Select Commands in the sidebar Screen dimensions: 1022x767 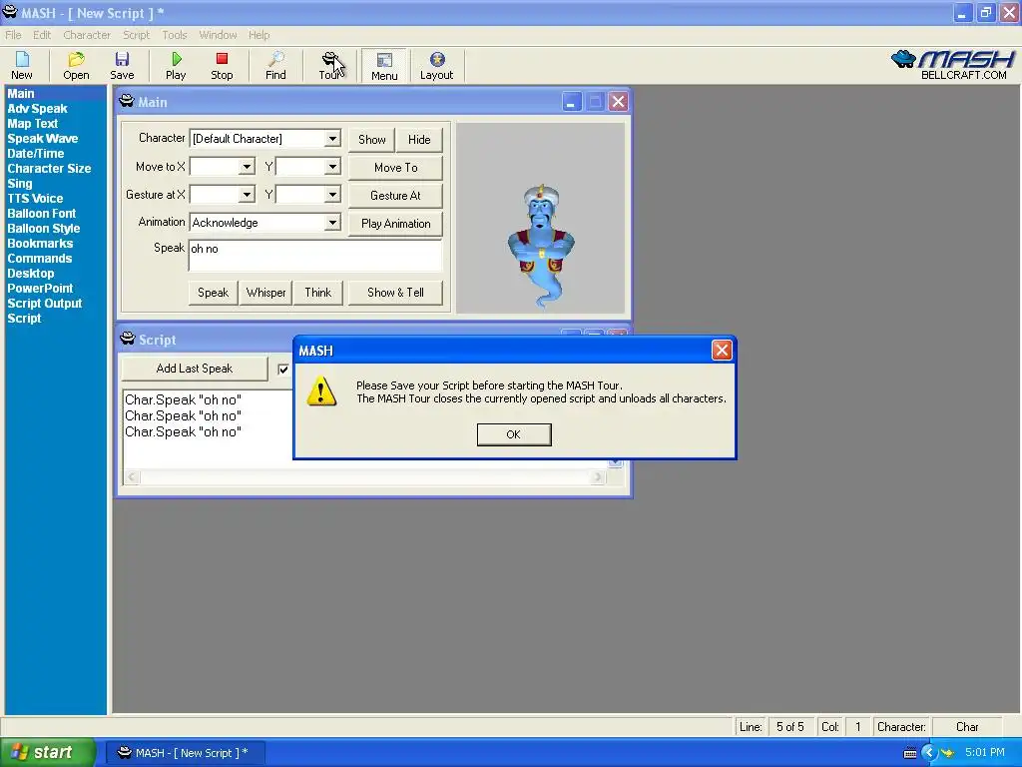pyautogui.click(x=40, y=259)
